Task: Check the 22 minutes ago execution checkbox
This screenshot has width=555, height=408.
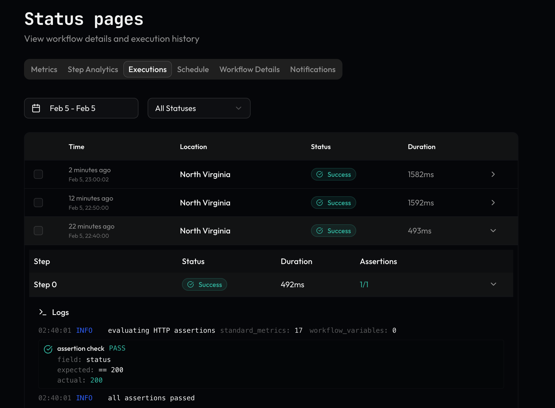Action: 38,231
